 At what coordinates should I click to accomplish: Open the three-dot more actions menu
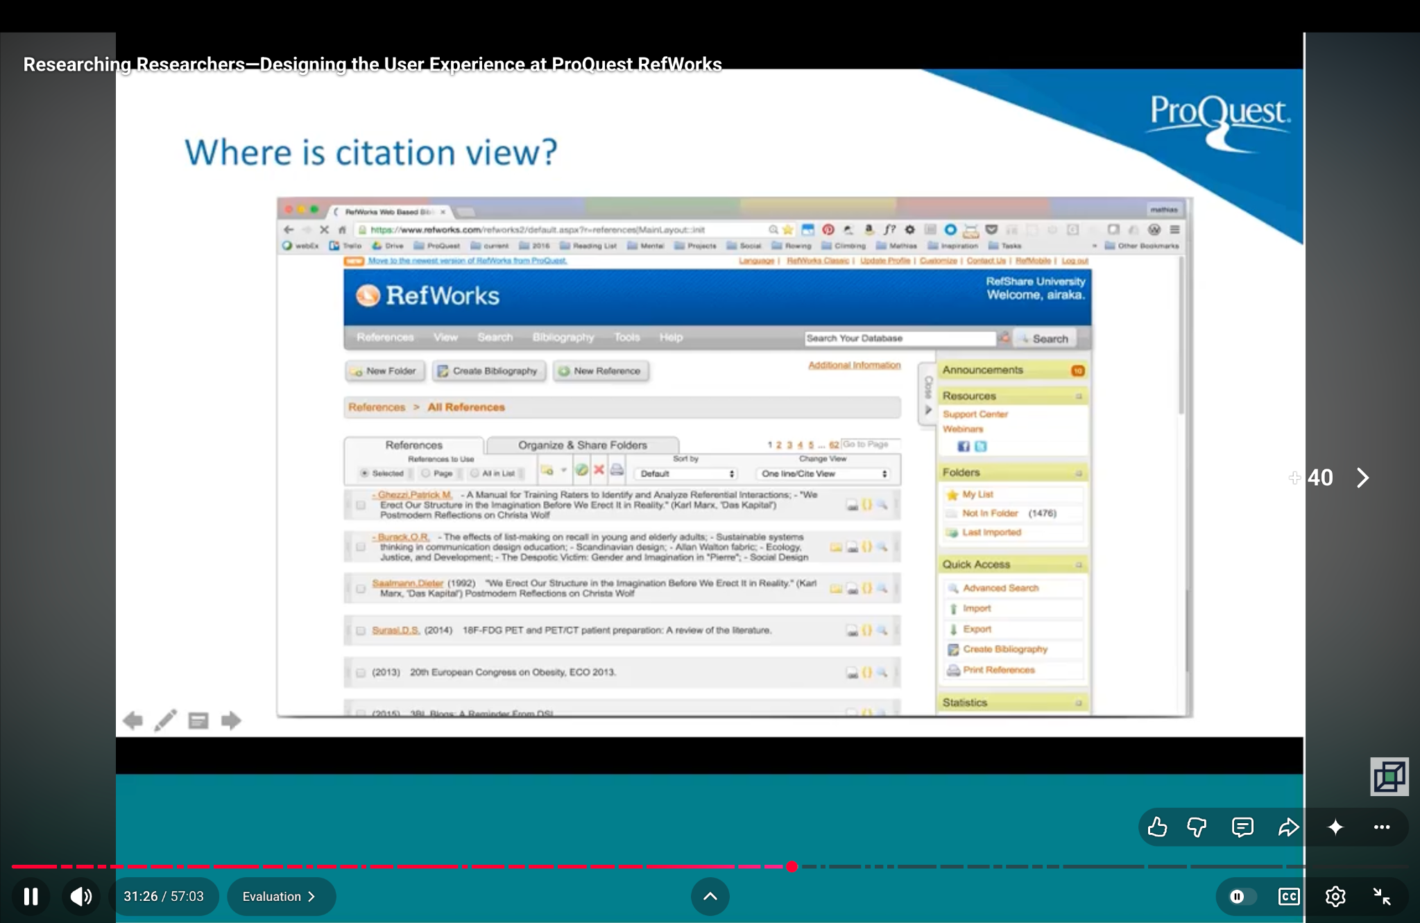pos(1381,827)
